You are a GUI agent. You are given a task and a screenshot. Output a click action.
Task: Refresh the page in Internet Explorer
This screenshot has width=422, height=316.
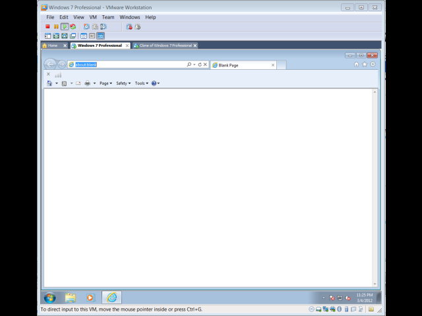click(200, 65)
